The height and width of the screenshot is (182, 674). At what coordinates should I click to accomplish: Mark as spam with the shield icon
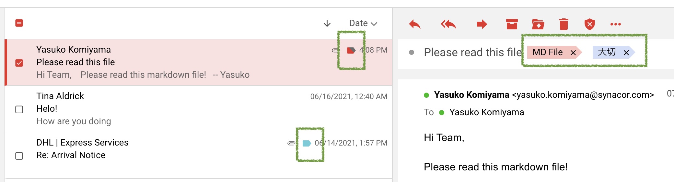[590, 24]
